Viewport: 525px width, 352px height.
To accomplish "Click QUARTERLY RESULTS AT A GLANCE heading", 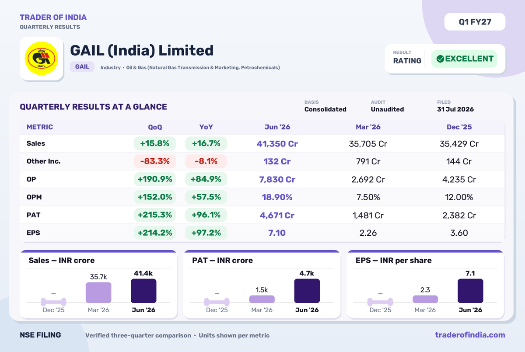I will (x=93, y=107).
